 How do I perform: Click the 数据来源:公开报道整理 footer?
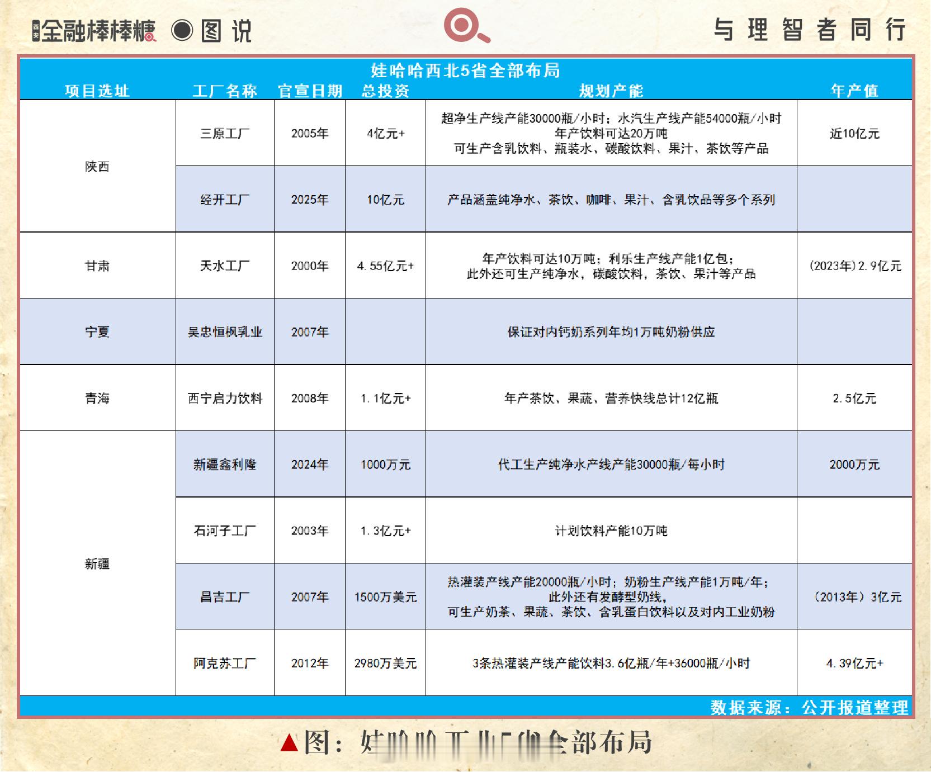(809, 707)
